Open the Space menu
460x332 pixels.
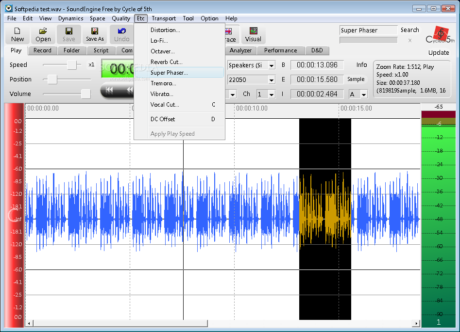[98, 18]
